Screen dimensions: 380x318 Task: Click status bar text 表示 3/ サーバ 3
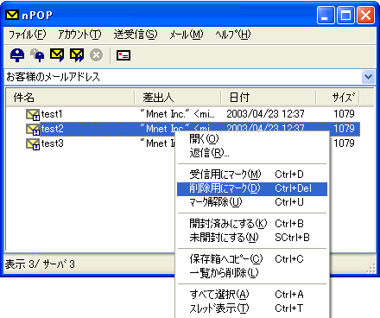tap(40, 264)
